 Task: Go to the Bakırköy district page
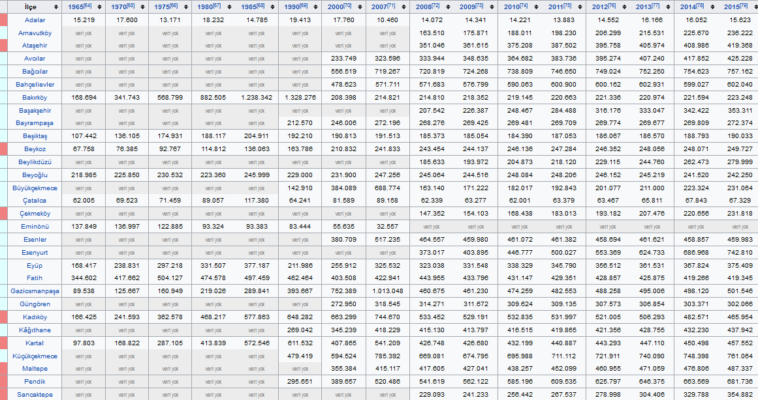click(36, 97)
